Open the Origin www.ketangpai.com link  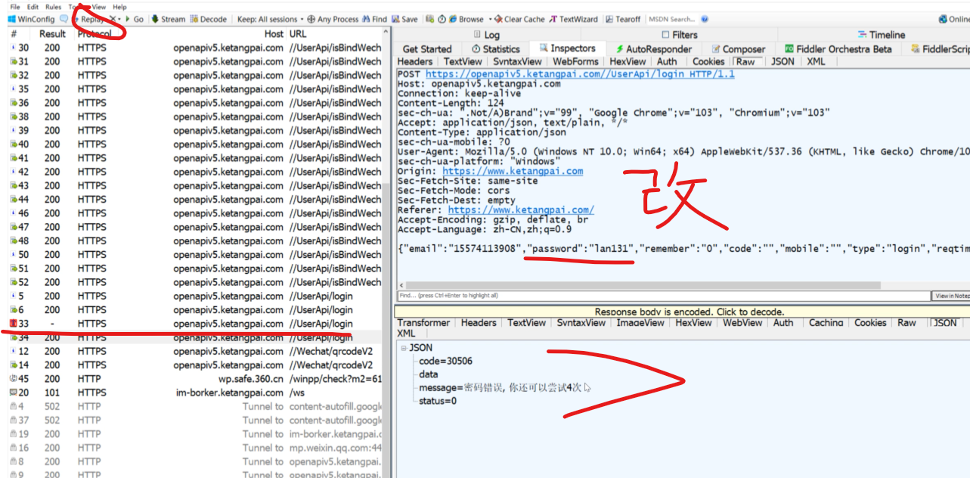coord(513,172)
